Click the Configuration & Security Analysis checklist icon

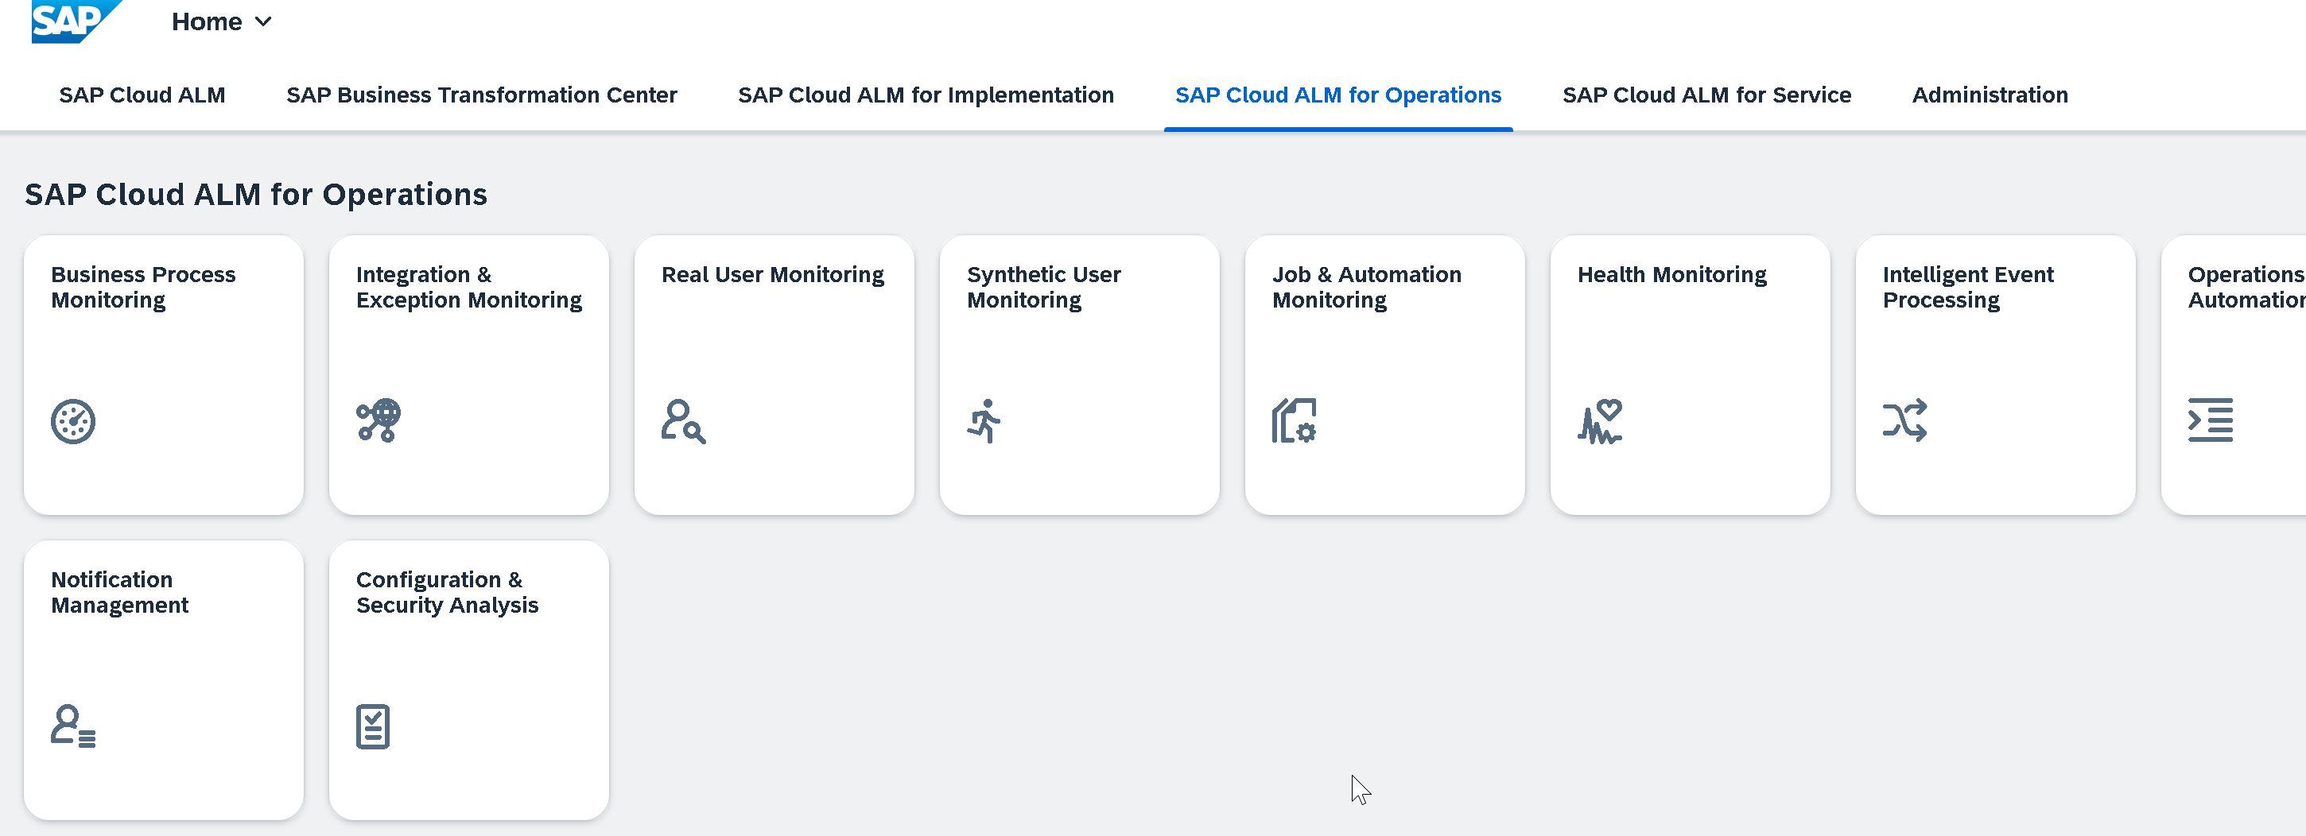pyautogui.click(x=373, y=726)
